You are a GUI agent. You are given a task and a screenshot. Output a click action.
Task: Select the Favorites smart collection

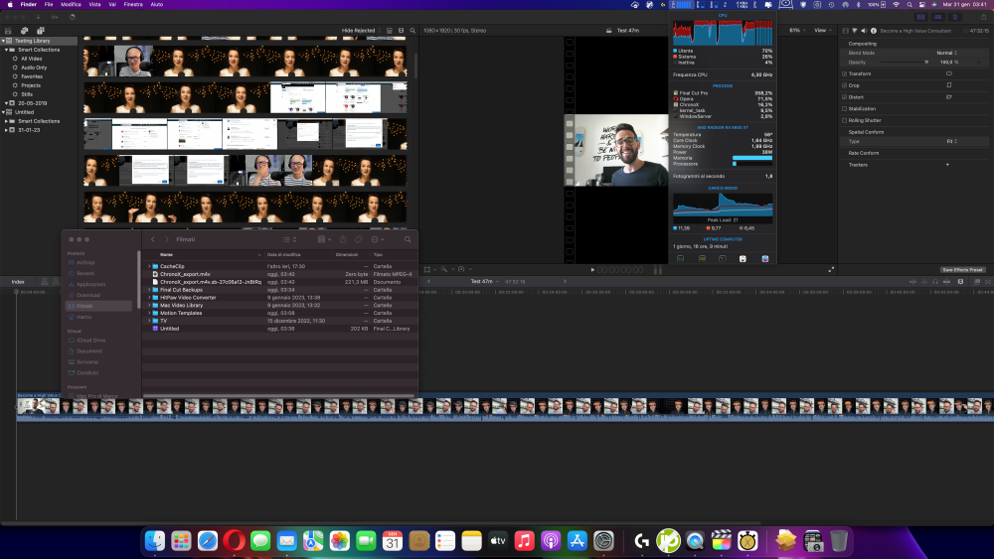(x=32, y=76)
